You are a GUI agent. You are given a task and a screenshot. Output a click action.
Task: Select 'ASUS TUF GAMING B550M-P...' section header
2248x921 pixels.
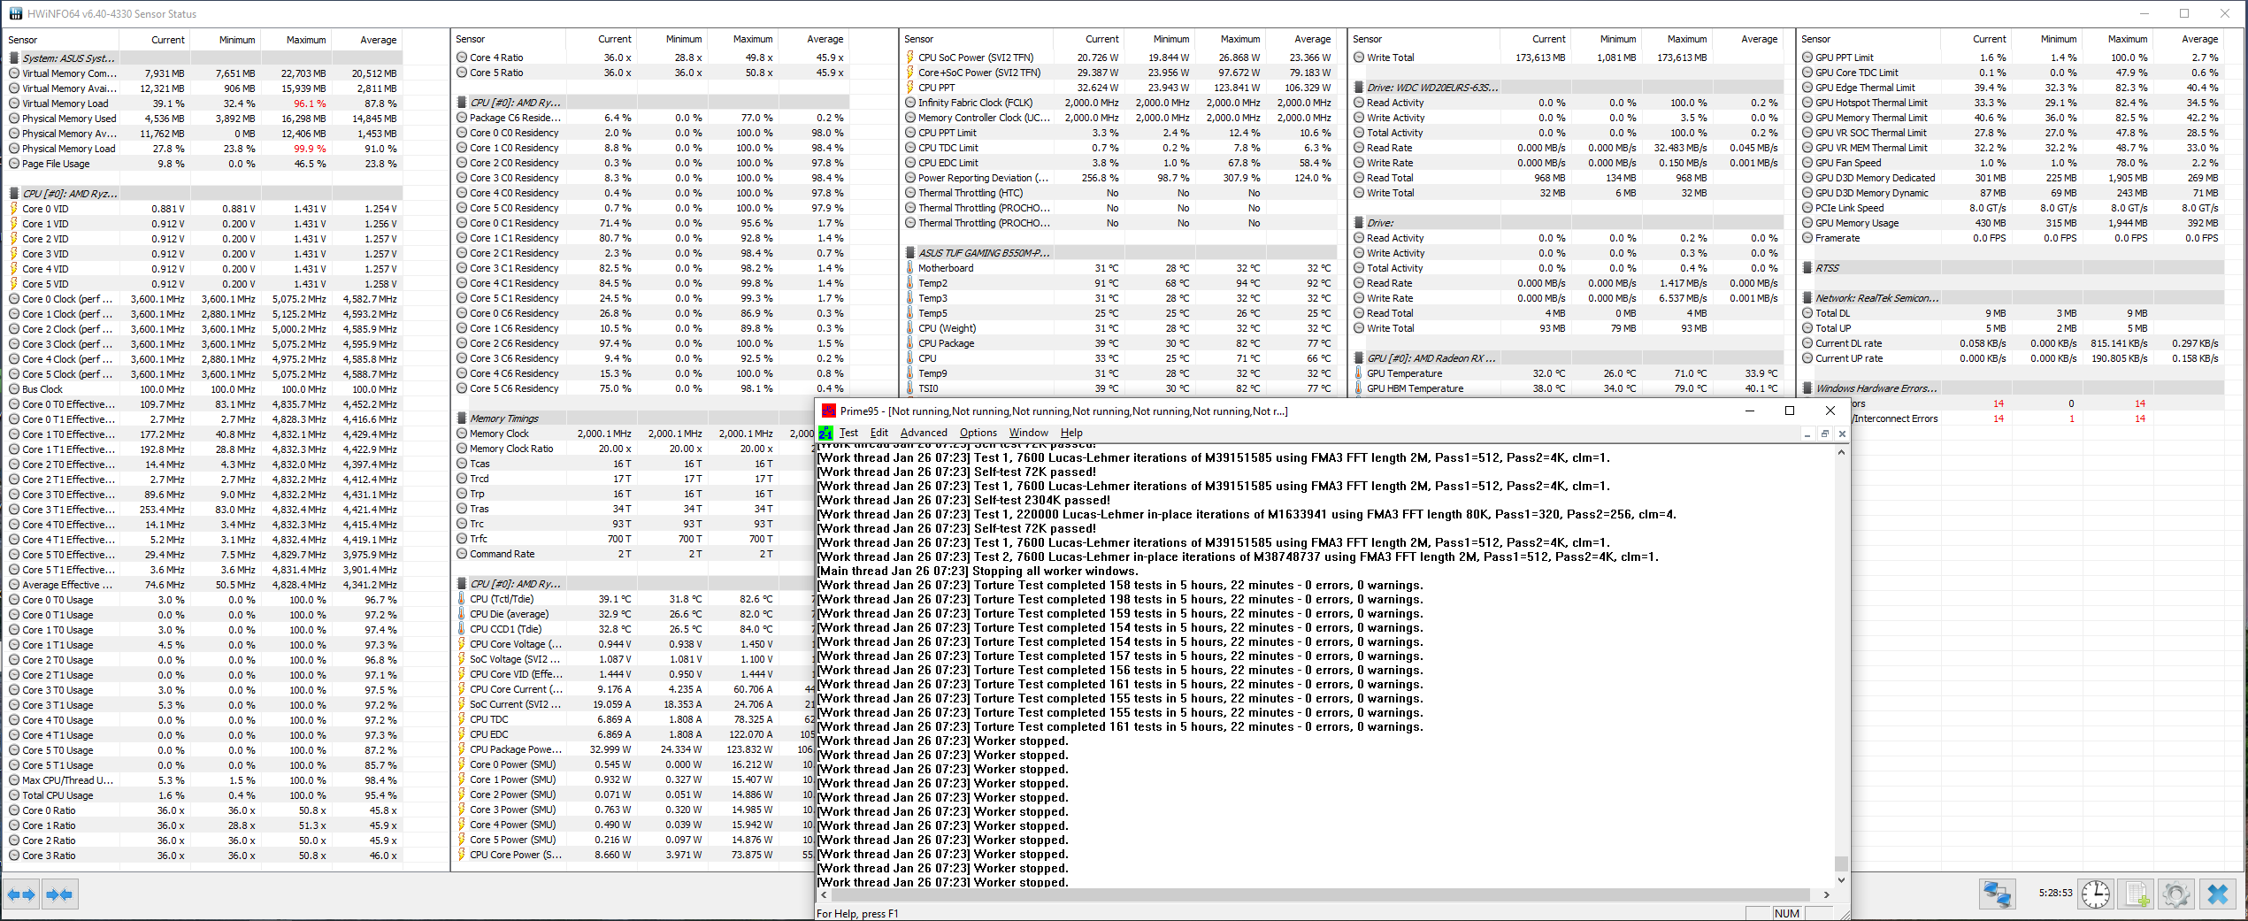pyautogui.click(x=1120, y=253)
